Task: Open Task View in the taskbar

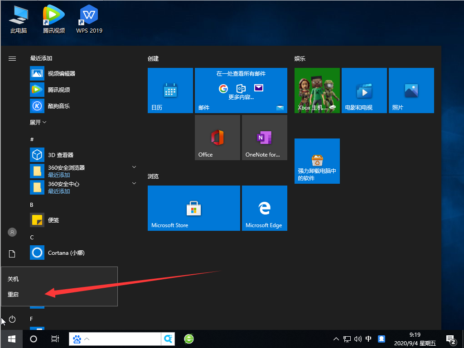Action: pyautogui.click(x=55, y=338)
